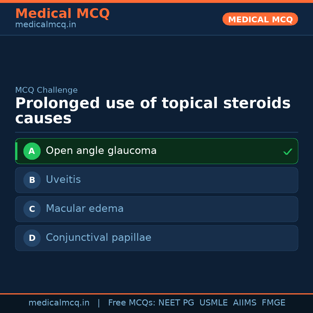Open the medicalmcq.in link in the footer
The image size is (313, 313).
click(59, 303)
